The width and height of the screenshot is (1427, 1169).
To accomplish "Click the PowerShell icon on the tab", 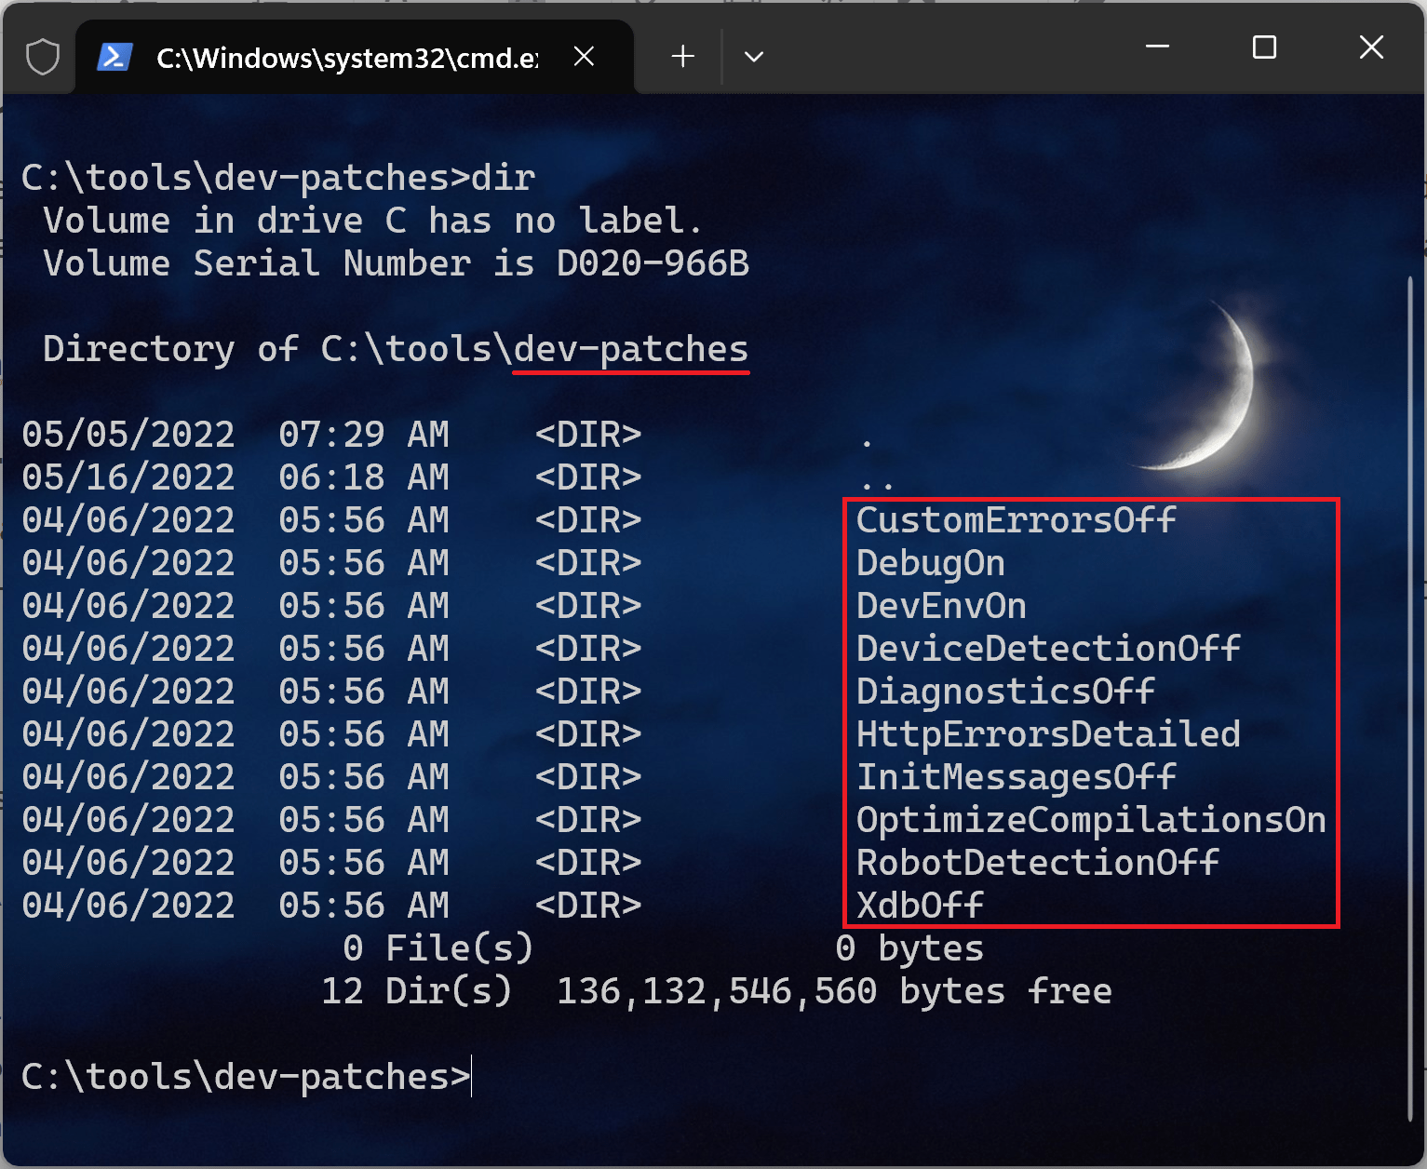I will tap(114, 58).
